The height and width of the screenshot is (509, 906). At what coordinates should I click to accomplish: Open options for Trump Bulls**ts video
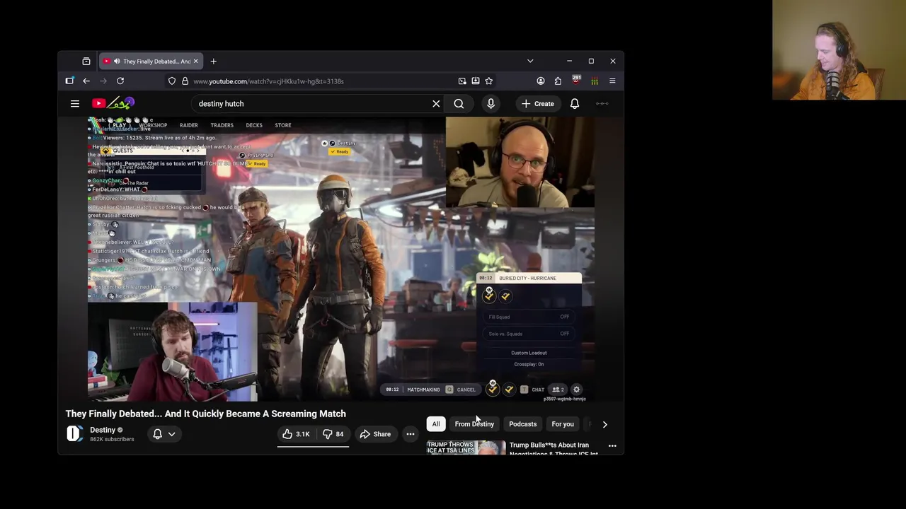pyautogui.click(x=612, y=446)
